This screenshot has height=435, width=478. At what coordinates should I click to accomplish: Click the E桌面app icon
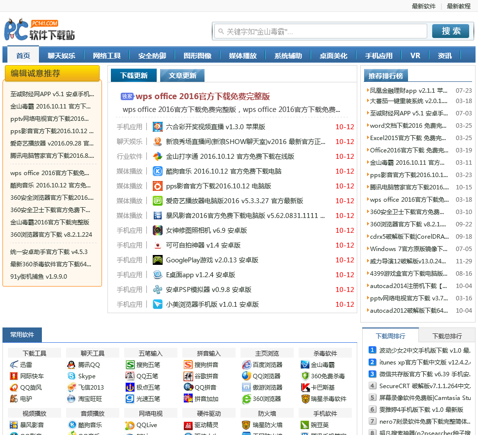click(x=158, y=275)
